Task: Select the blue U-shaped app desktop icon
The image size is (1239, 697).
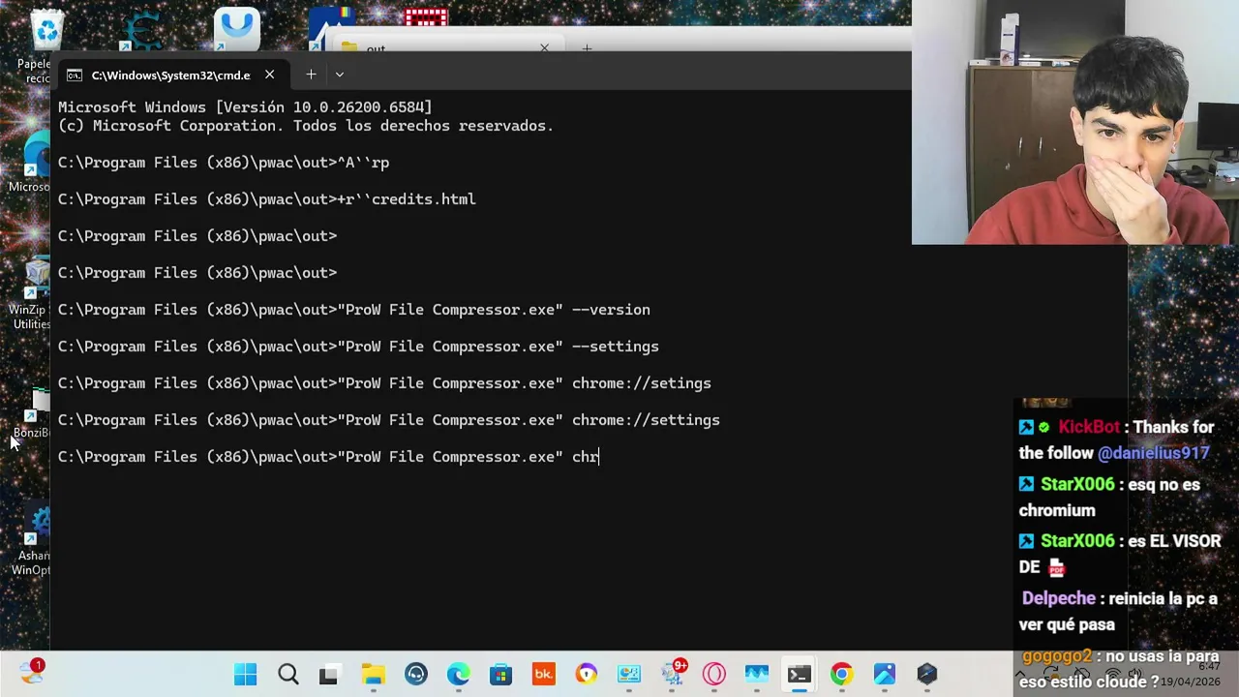Action: (236, 29)
